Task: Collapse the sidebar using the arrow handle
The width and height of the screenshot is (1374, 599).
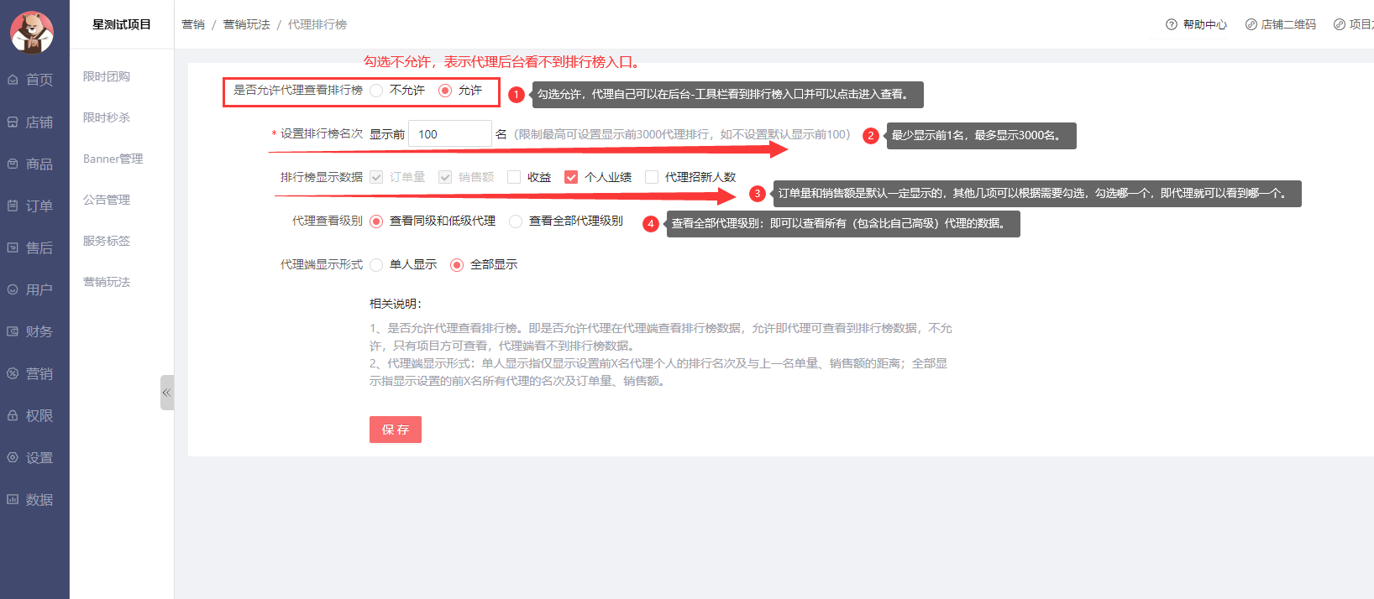Action: click(x=166, y=393)
